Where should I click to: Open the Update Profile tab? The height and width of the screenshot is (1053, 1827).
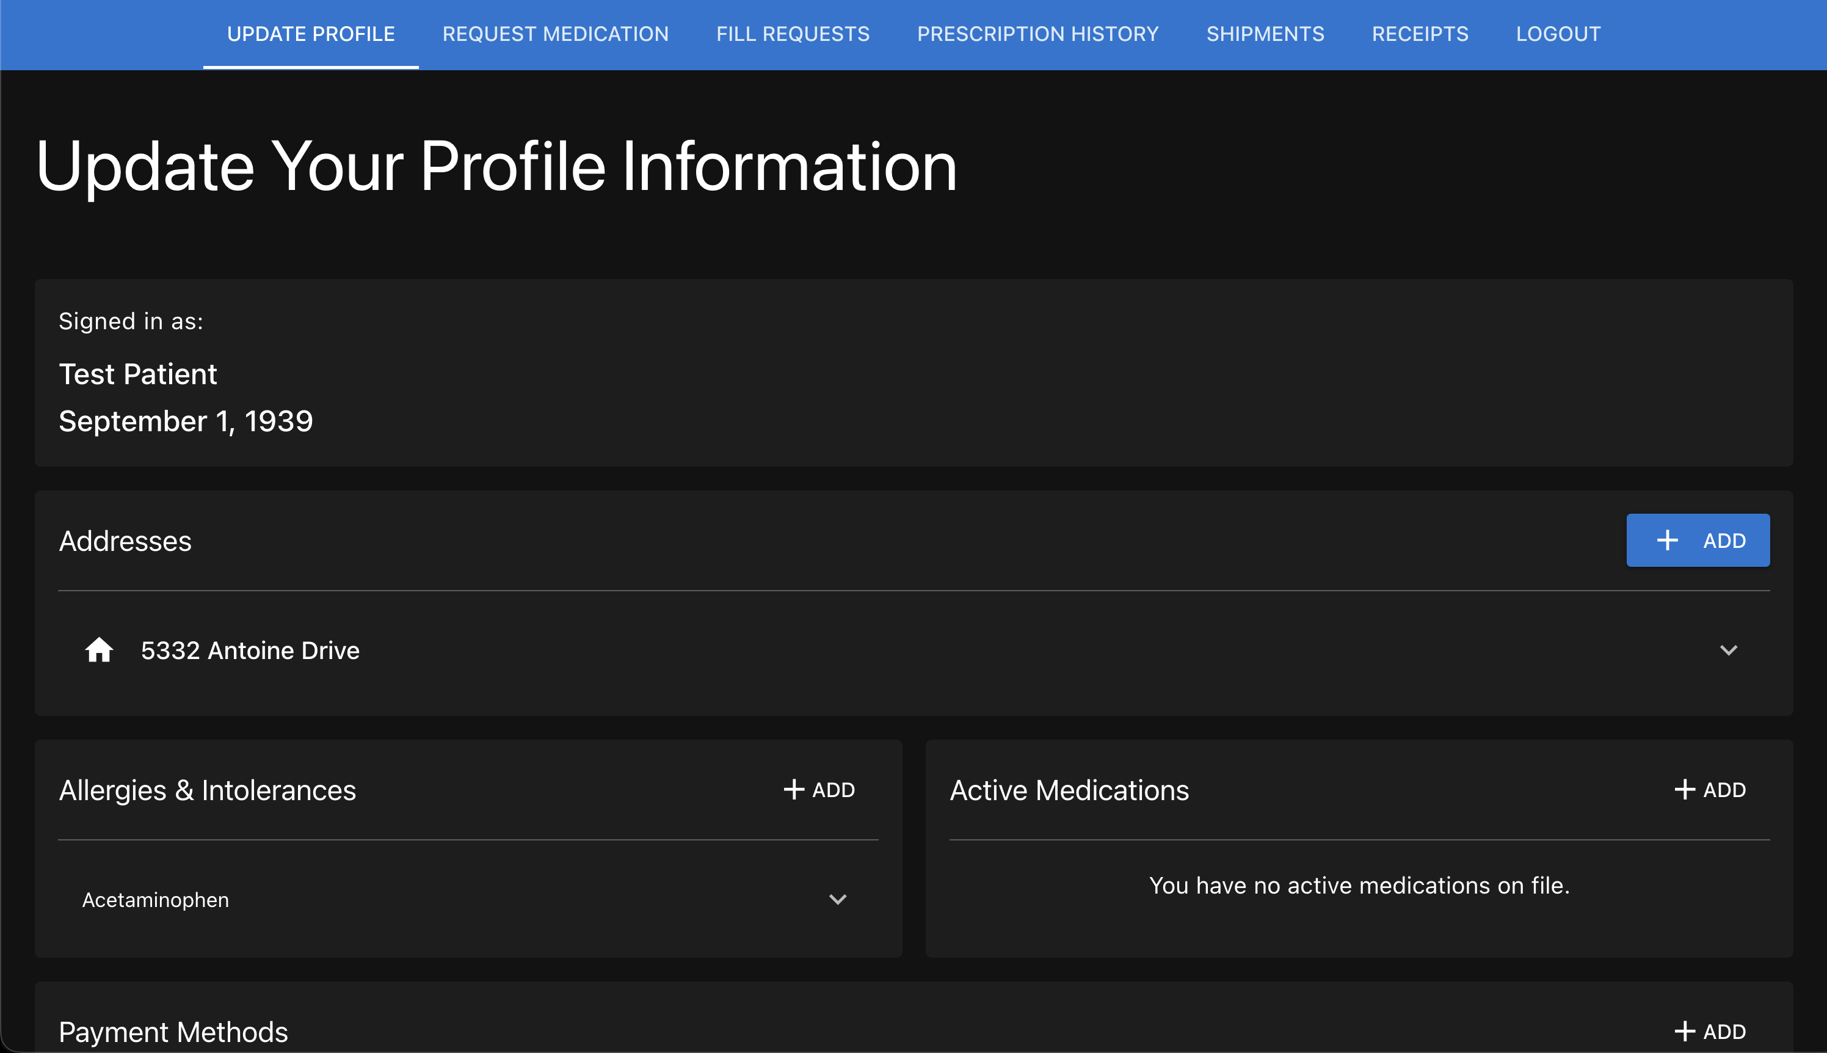(311, 34)
